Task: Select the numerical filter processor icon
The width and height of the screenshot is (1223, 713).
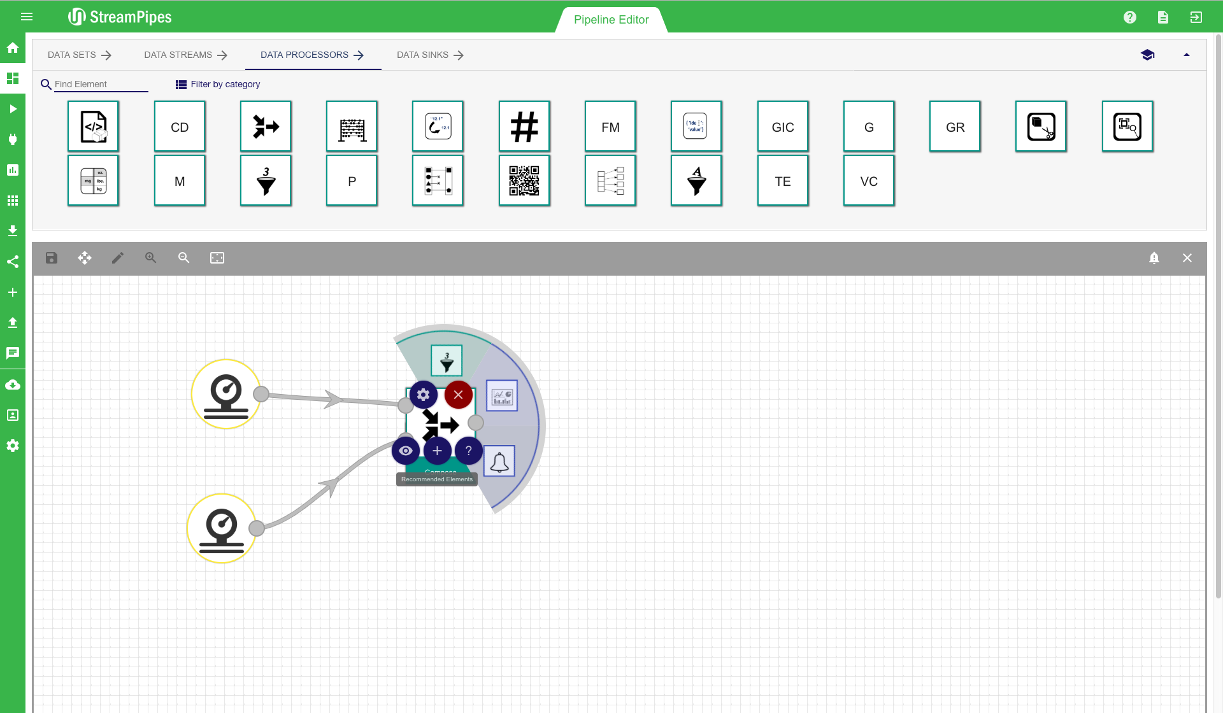Action: tap(266, 181)
